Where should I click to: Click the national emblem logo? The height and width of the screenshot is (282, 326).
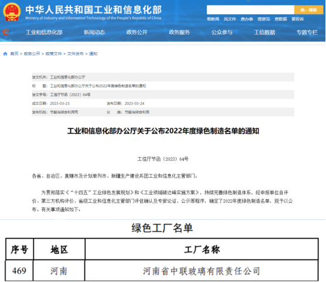[12, 12]
